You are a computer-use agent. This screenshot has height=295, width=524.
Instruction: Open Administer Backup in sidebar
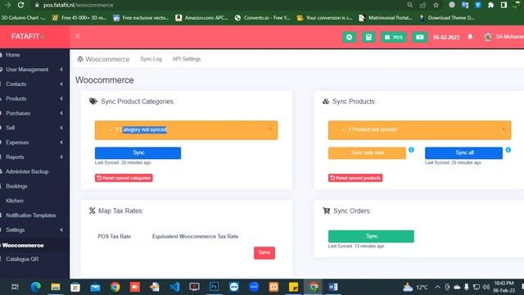(x=27, y=171)
